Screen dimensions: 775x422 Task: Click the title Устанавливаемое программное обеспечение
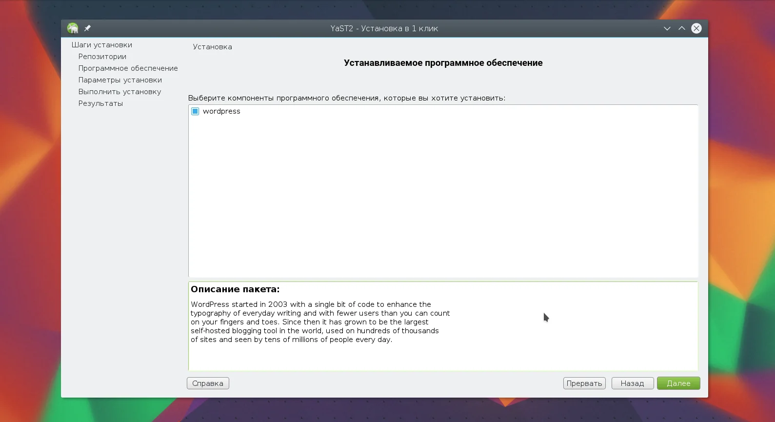tap(443, 63)
